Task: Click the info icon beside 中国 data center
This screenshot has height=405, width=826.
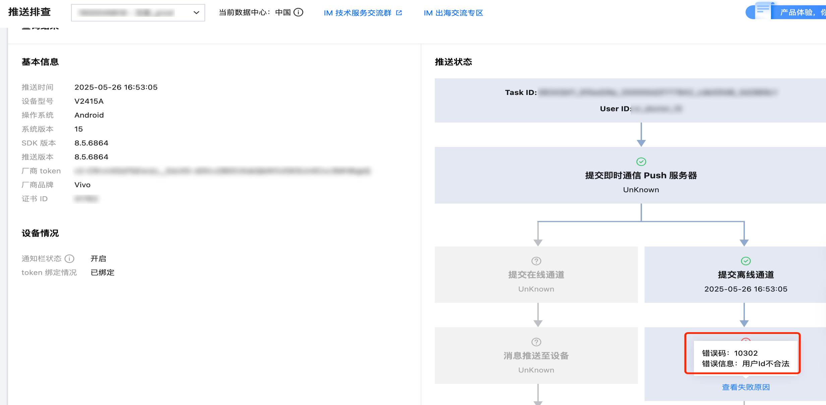Action: pyautogui.click(x=298, y=12)
